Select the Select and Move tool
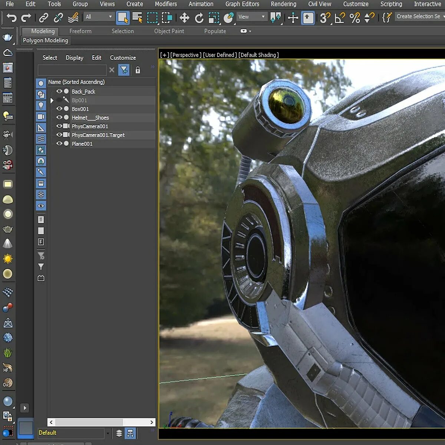The height and width of the screenshot is (445, 445). pos(184,17)
